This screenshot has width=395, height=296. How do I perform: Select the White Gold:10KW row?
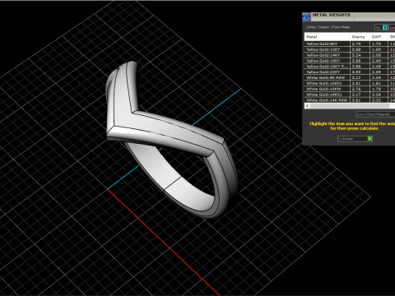350,89
